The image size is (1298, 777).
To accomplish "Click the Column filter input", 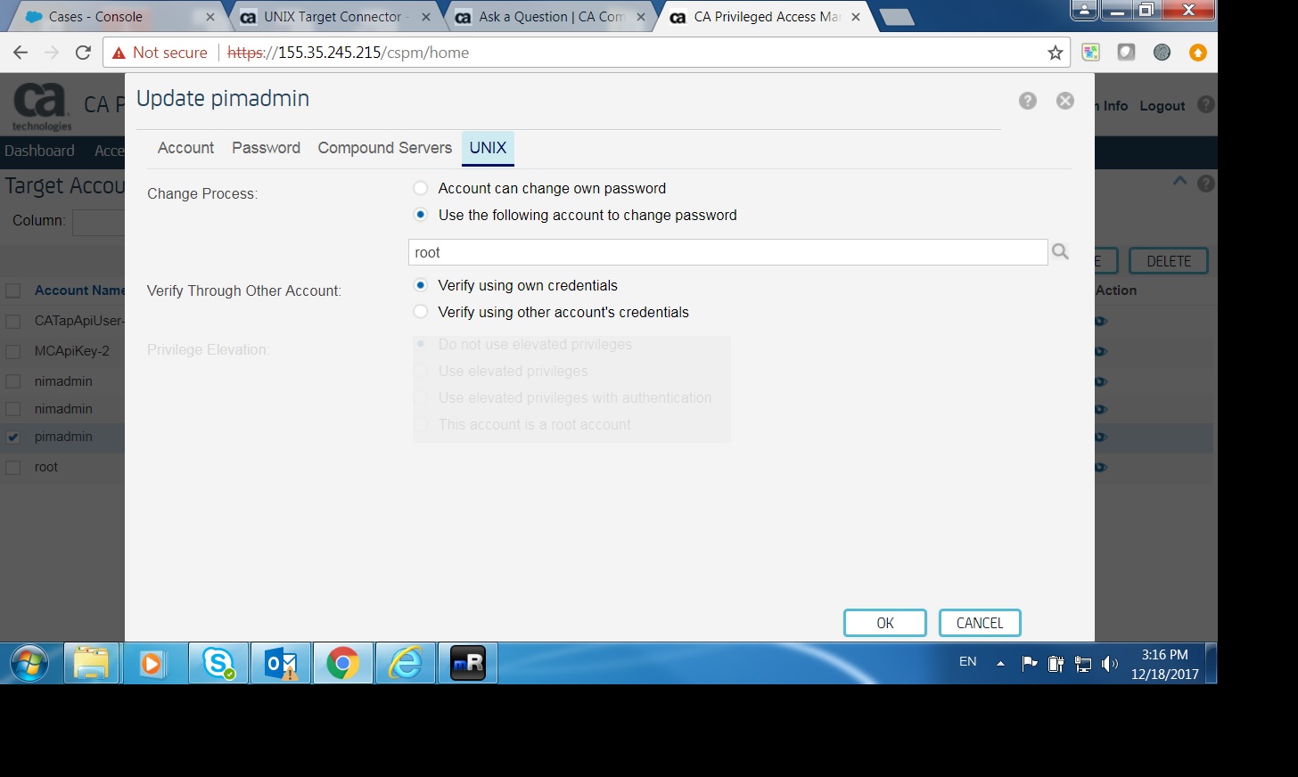I will click(x=98, y=222).
